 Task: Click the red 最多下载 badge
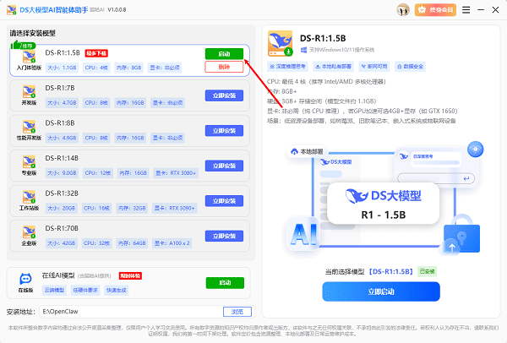pos(96,53)
